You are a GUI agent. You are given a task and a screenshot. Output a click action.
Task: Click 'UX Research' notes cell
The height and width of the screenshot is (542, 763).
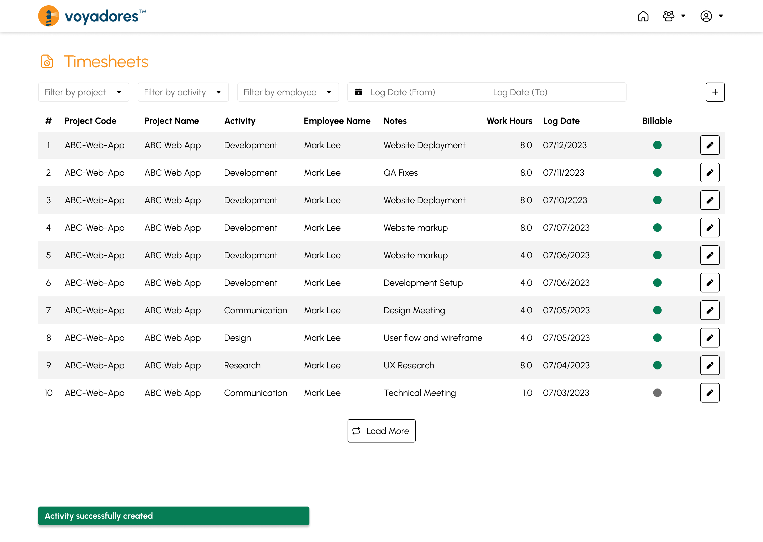(409, 365)
